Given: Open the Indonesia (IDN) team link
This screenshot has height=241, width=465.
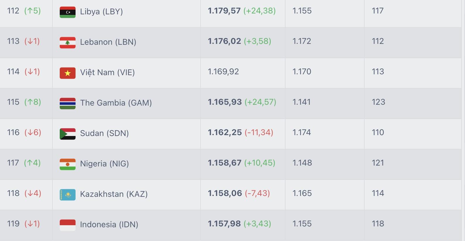Looking at the screenshot, I should click(109, 225).
